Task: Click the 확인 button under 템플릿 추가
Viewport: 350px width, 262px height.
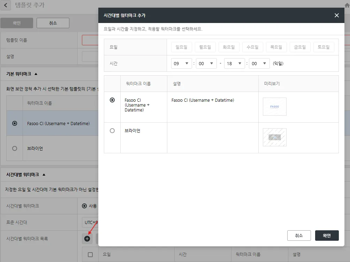Action: [17, 23]
